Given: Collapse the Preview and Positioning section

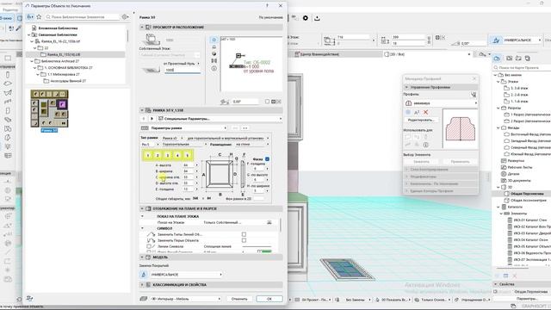Looking at the screenshot, I should 142,27.
